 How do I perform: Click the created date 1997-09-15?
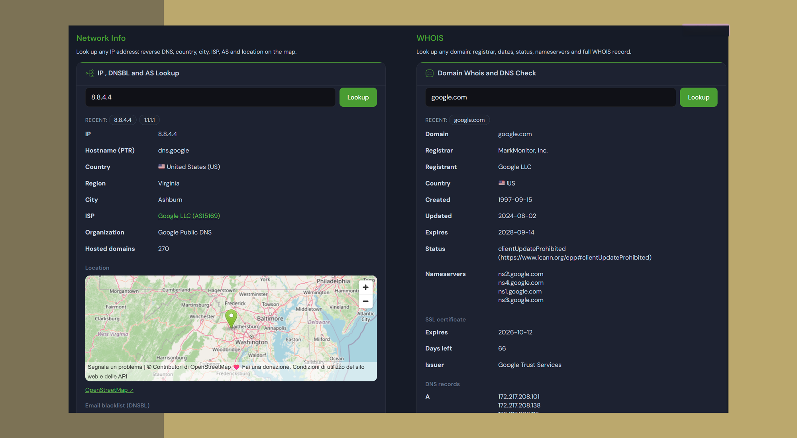click(x=515, y=199)
